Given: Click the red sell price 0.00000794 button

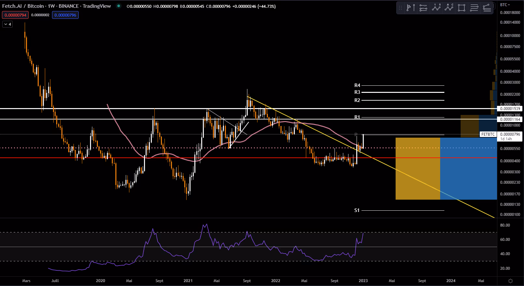Looking at the screenshot, I should [x=15, y=15].
